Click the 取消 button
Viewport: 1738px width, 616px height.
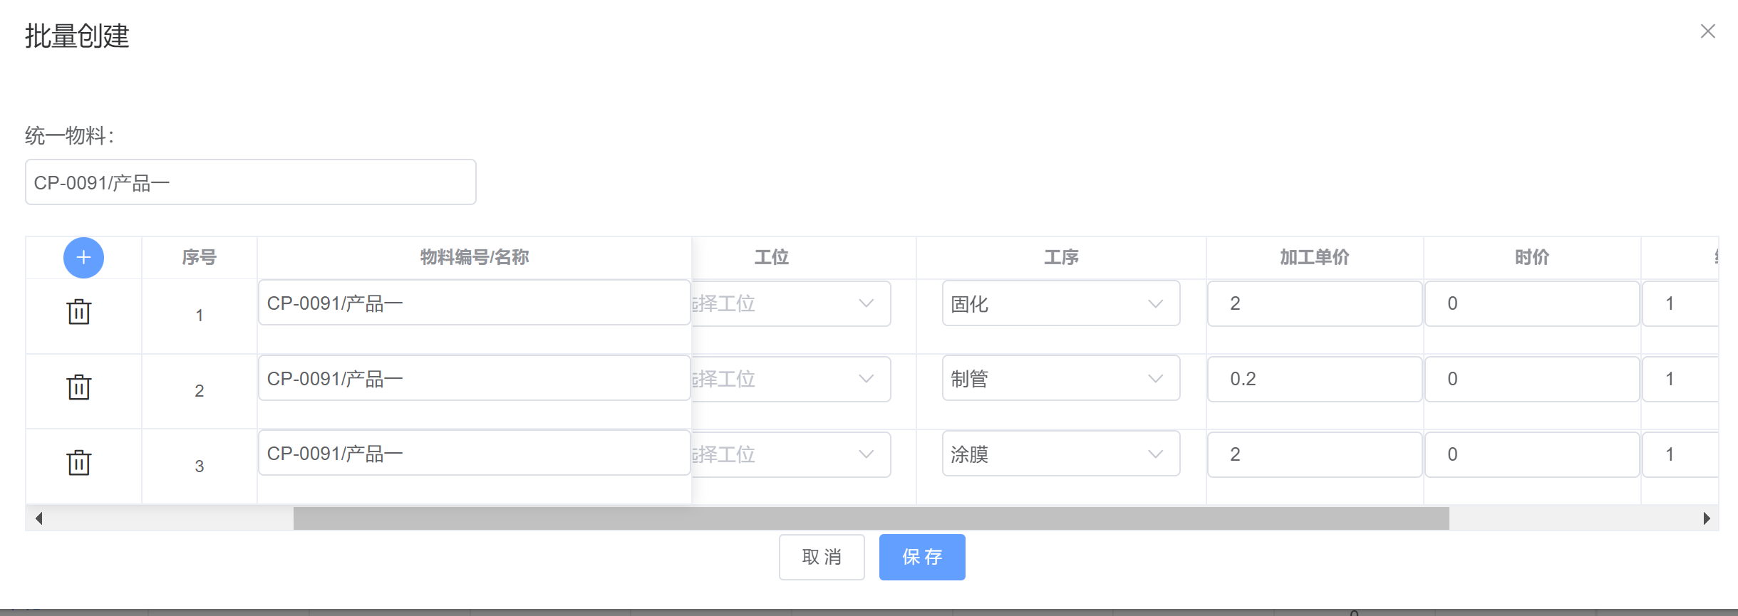coord(822,557)
